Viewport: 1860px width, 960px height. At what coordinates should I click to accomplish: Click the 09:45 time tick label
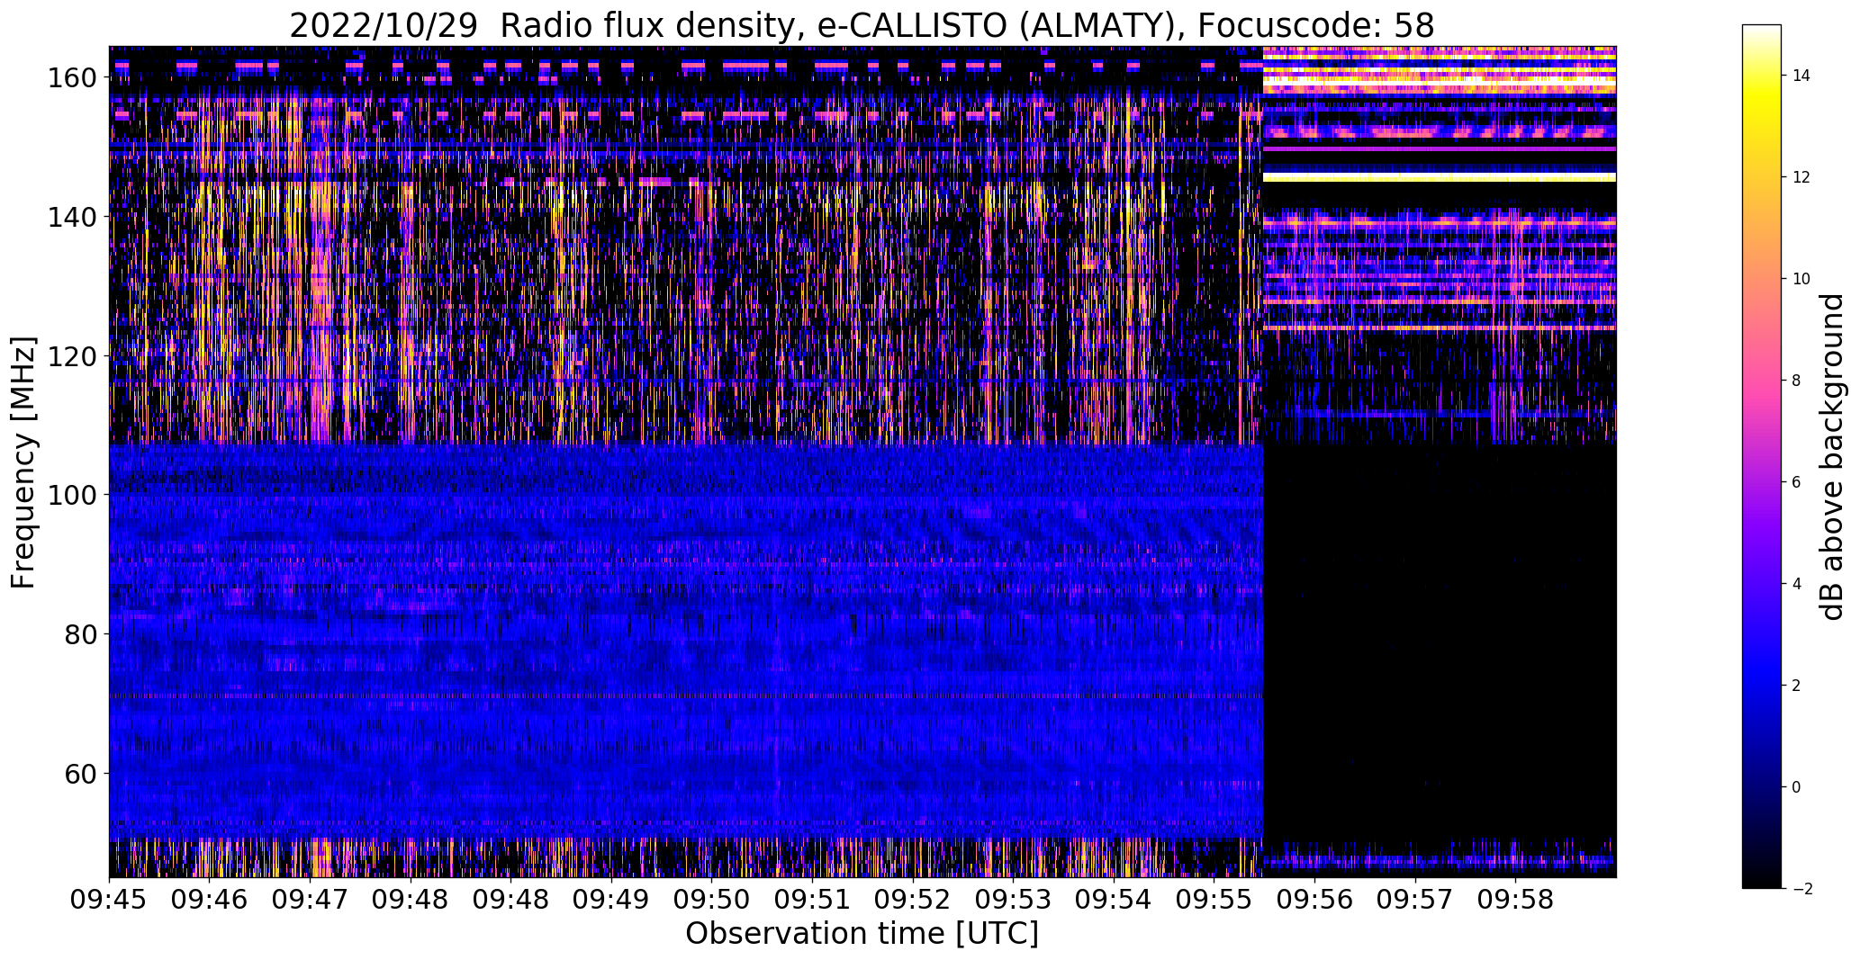tap(109, 899)
